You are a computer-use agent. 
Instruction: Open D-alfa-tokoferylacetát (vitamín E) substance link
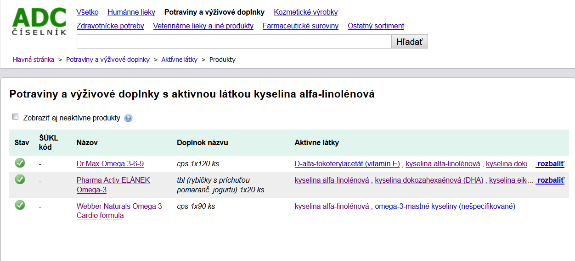pyautogui.click(x=347, y=164)
